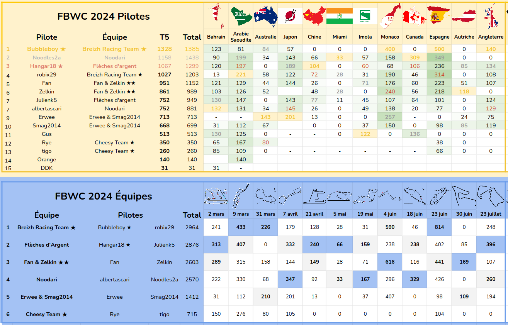This screenshot has width=508, height=325.
Task: Select the track map above 5 mai
Action: 340,196
